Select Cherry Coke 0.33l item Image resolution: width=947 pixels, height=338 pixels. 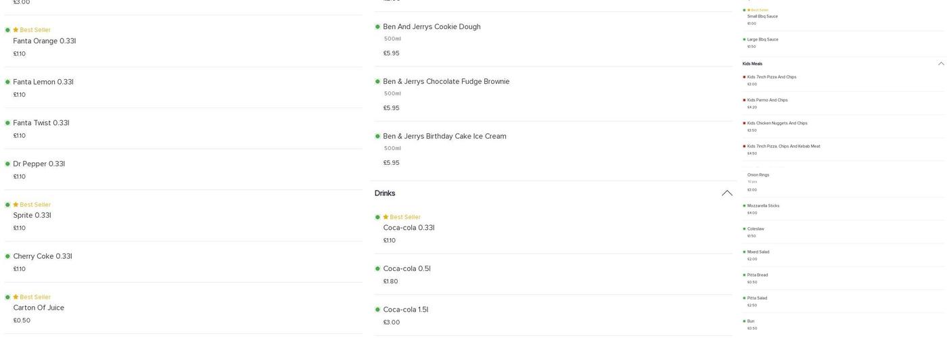coord(43,256)
